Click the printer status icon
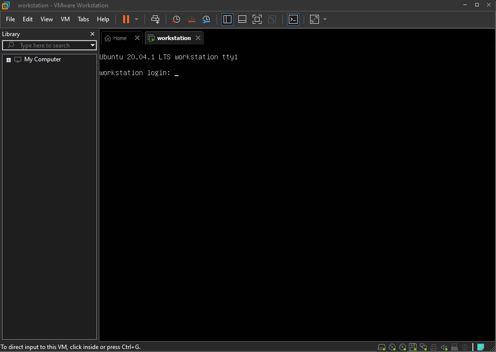496x352 pixels. click(x=434, y=347)
